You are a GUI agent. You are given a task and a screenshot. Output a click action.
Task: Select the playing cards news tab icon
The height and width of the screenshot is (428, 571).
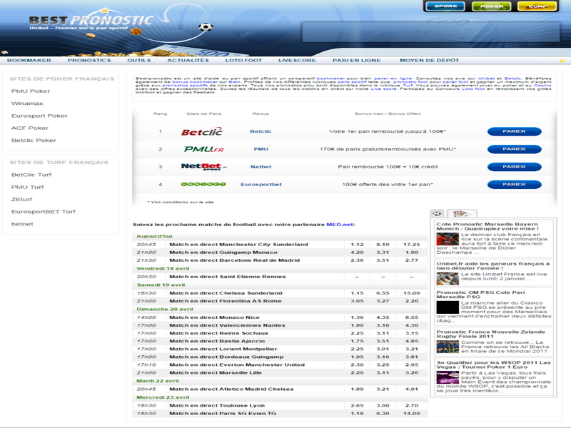pyautogui.click(x=461, y=213)
